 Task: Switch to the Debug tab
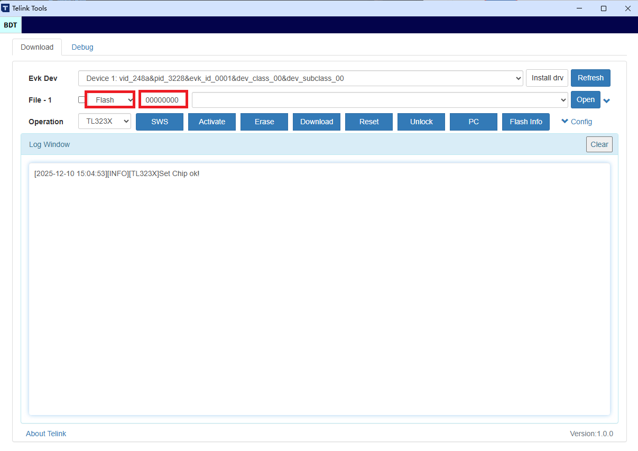pos(82,47)
